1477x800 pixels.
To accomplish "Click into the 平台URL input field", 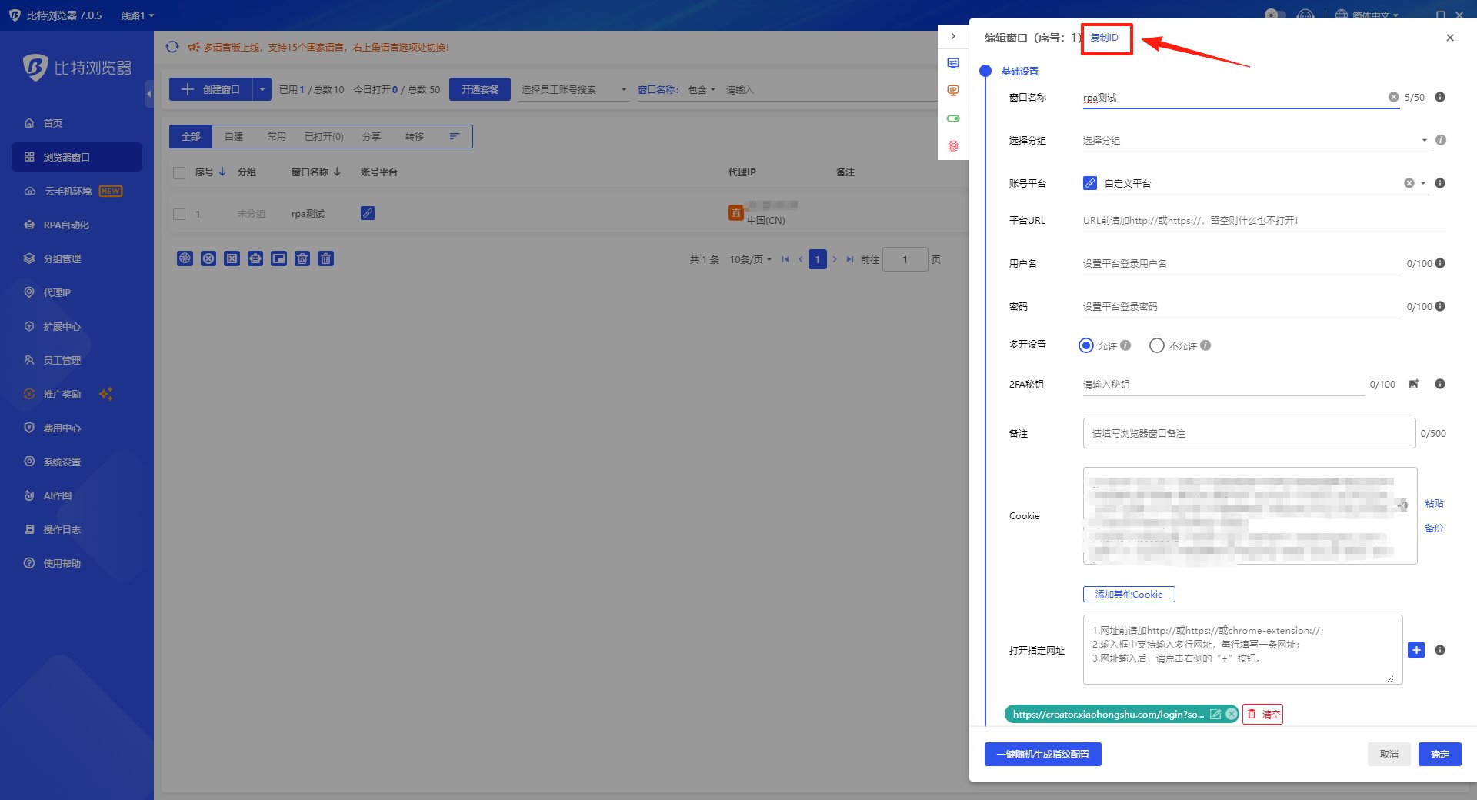I will pyautogui.click(x=1264, y=220).
